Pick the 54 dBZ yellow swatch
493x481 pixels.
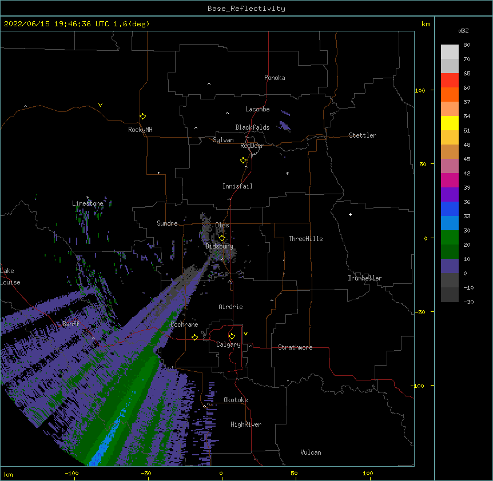pyautogui.click(x=450, y=123)
